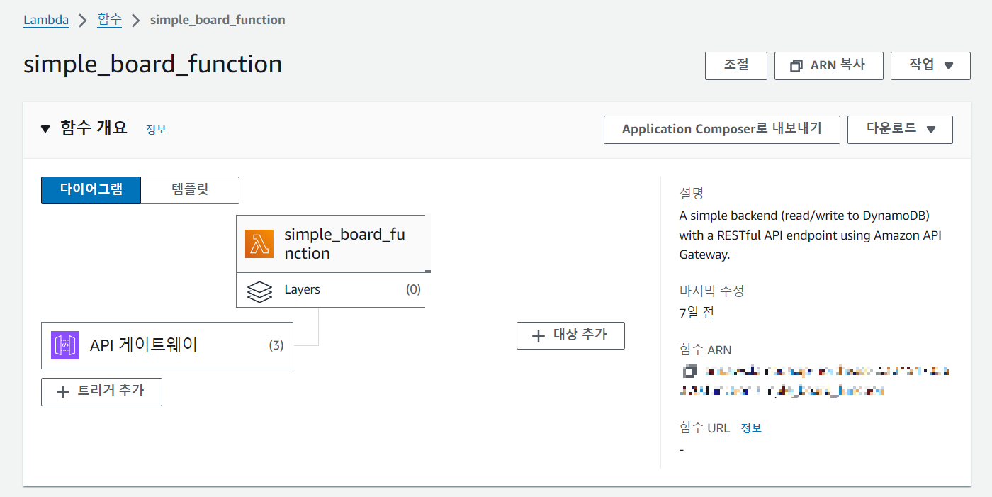This screenshot has width=992, height=497.
Task: Open the 다운로드 dropdown
Action: 900,130
